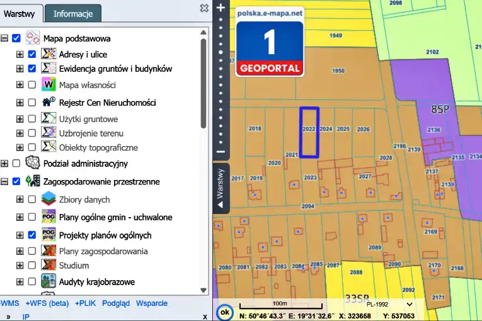Uncheck Mapa podstawowa checkbox

[x=16, y=38]
